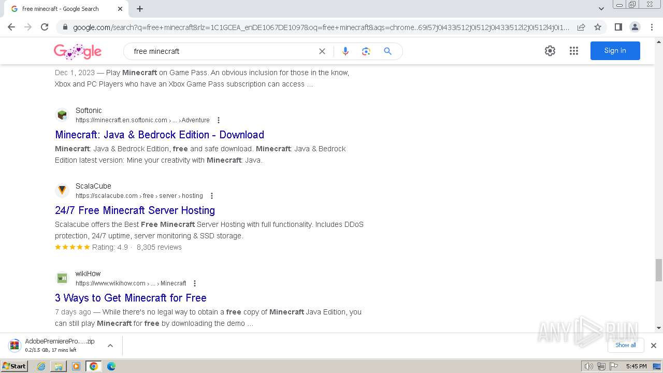Viewport: 663px width, 373px height.
Task: Open a new browser tab
Action: pyautogui.click(x=140, y=9)
